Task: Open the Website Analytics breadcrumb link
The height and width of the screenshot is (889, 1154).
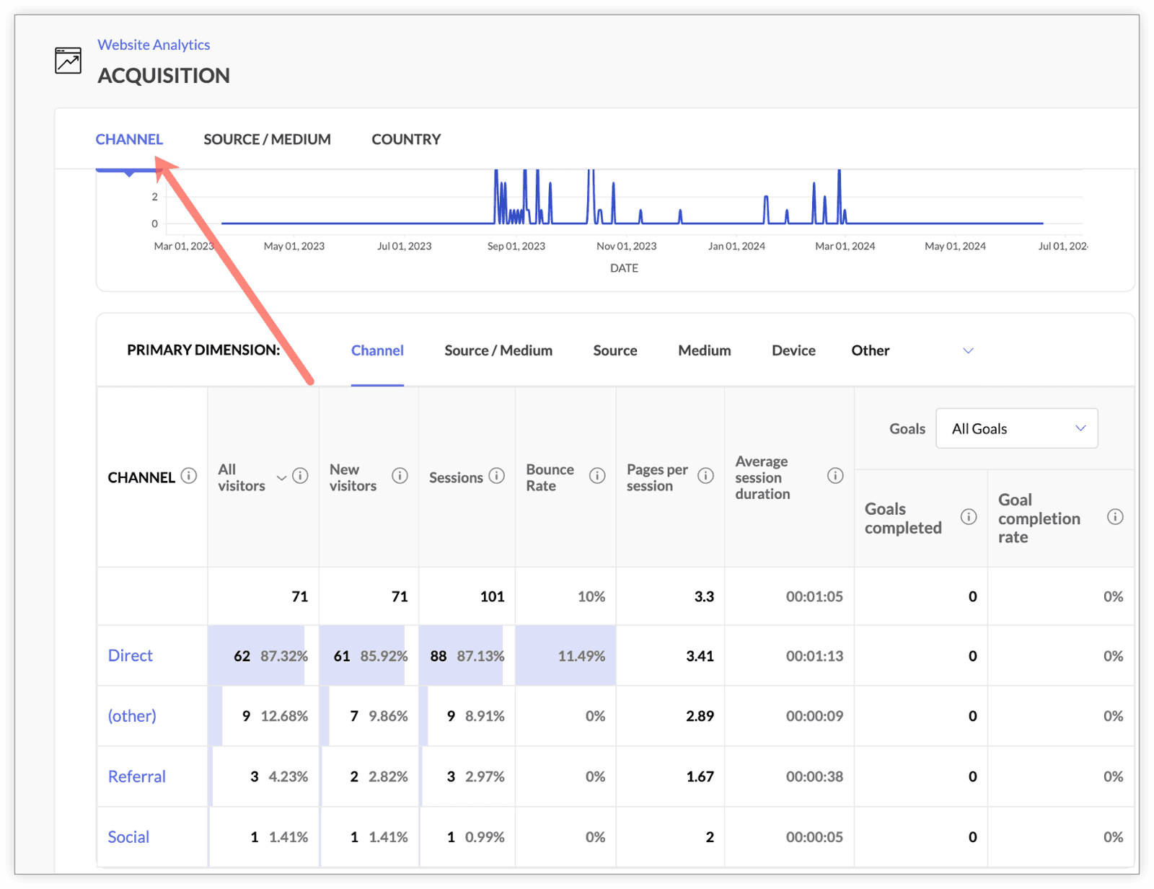Action: point(154,45)
